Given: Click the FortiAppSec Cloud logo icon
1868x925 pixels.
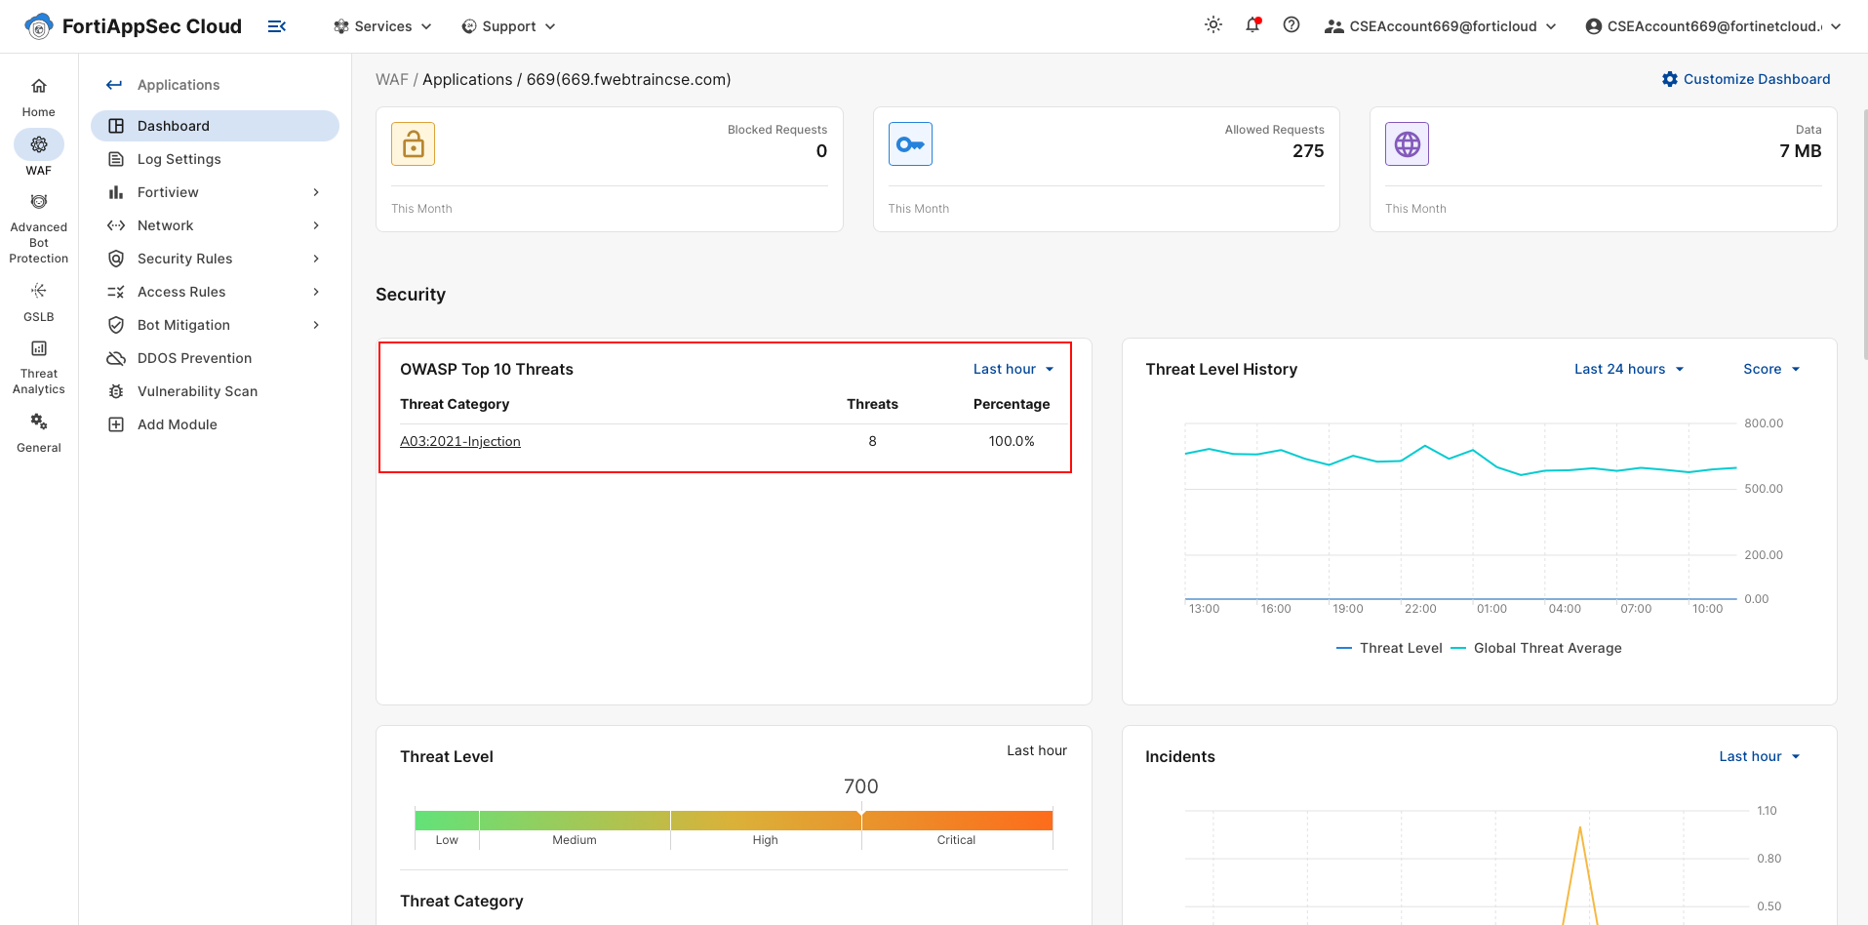Looking at the screenshot, I should [x=39, y=26].
